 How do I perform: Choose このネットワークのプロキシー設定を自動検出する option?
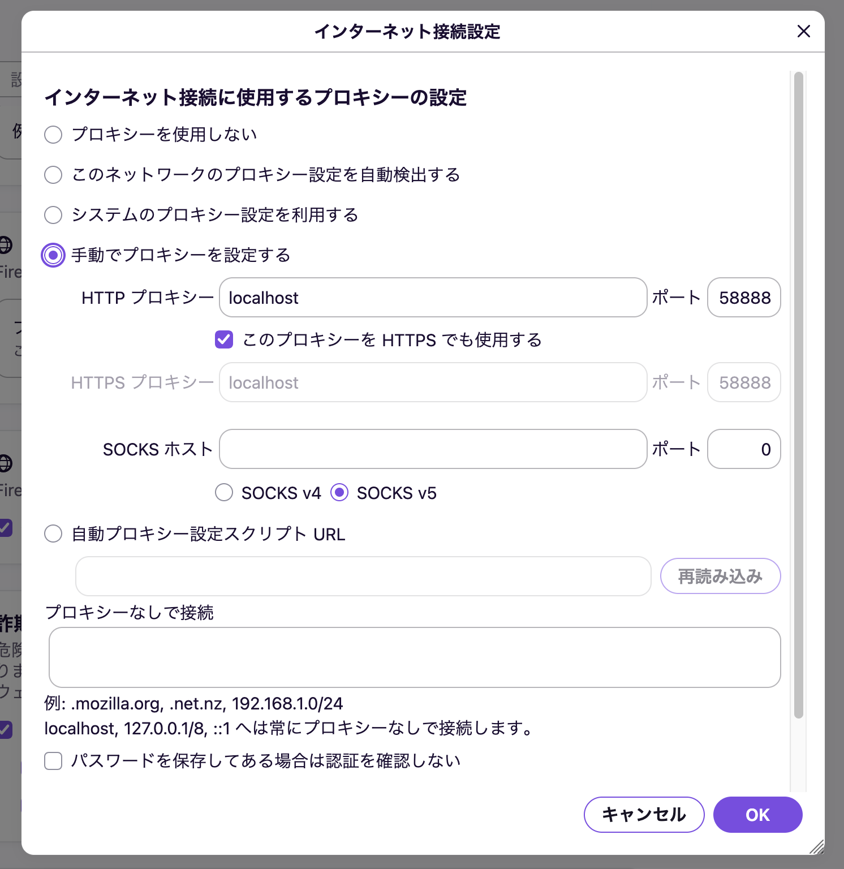coord(53,175)
